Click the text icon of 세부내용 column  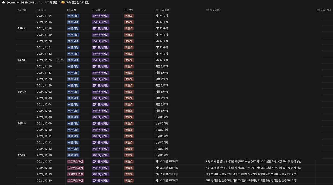pyautogui.click(x=207, y=10)
